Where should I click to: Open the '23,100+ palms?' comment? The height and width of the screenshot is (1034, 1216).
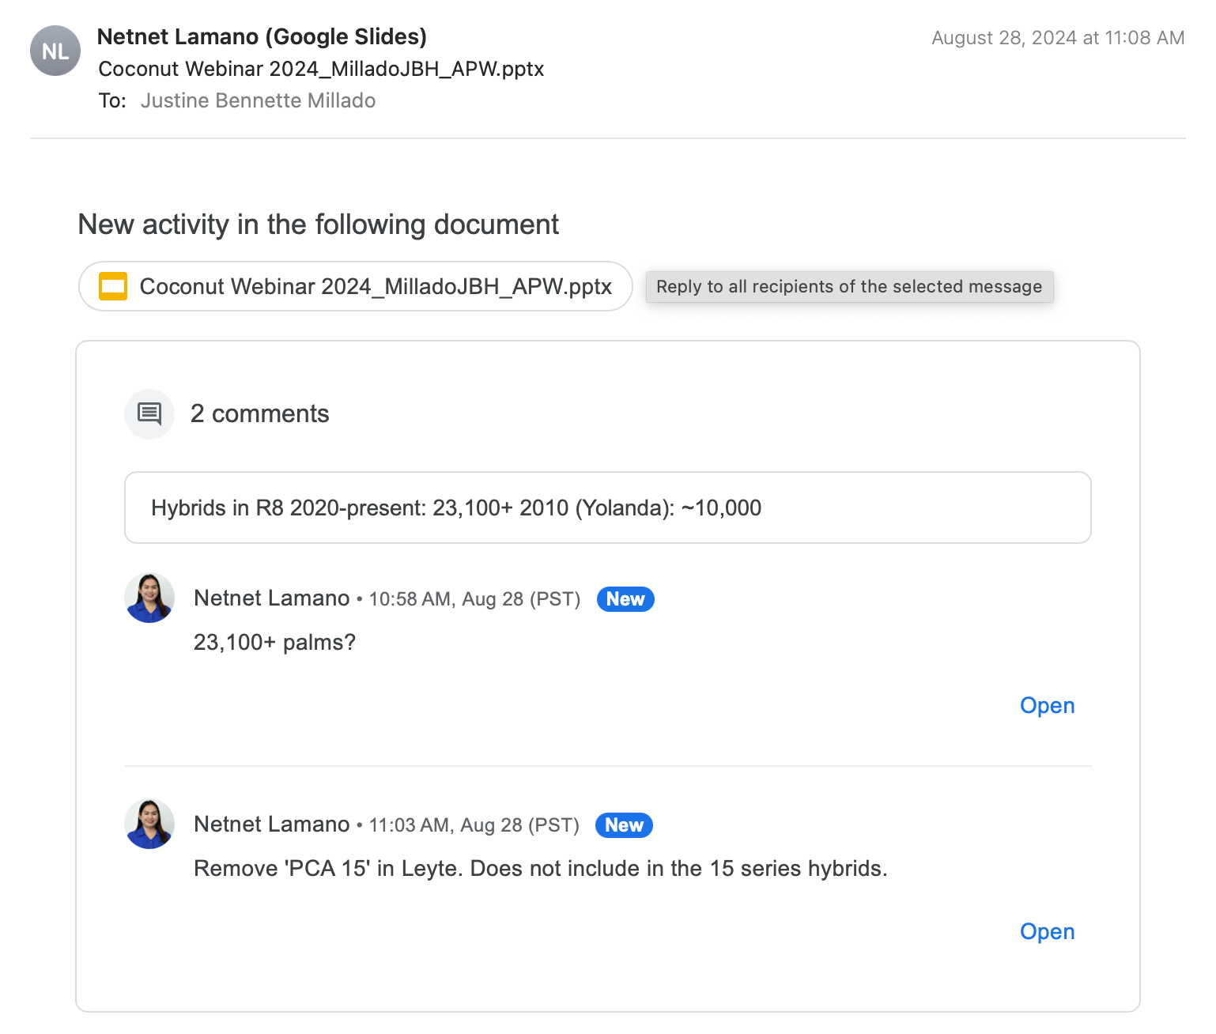[x=1047, y=705]
